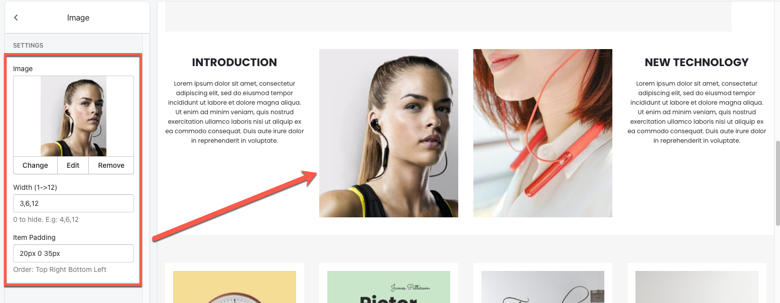Remove the selected image

[x=111, y=165]
